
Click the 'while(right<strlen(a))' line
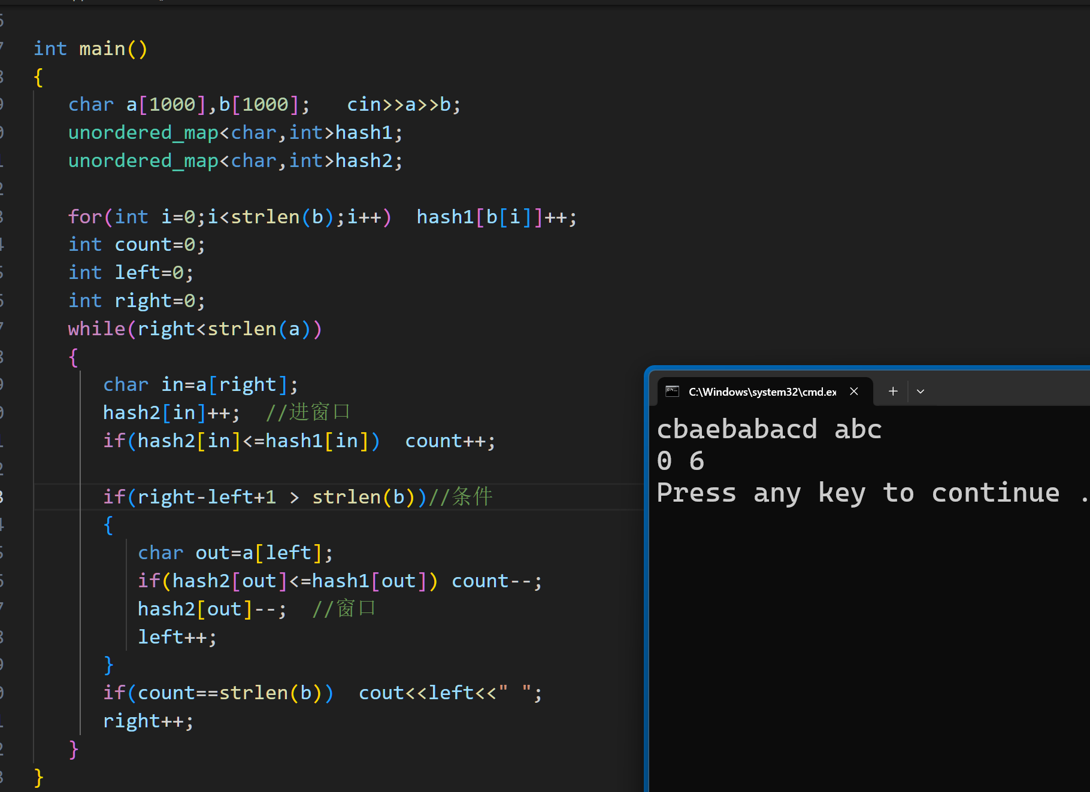point(195,329)
